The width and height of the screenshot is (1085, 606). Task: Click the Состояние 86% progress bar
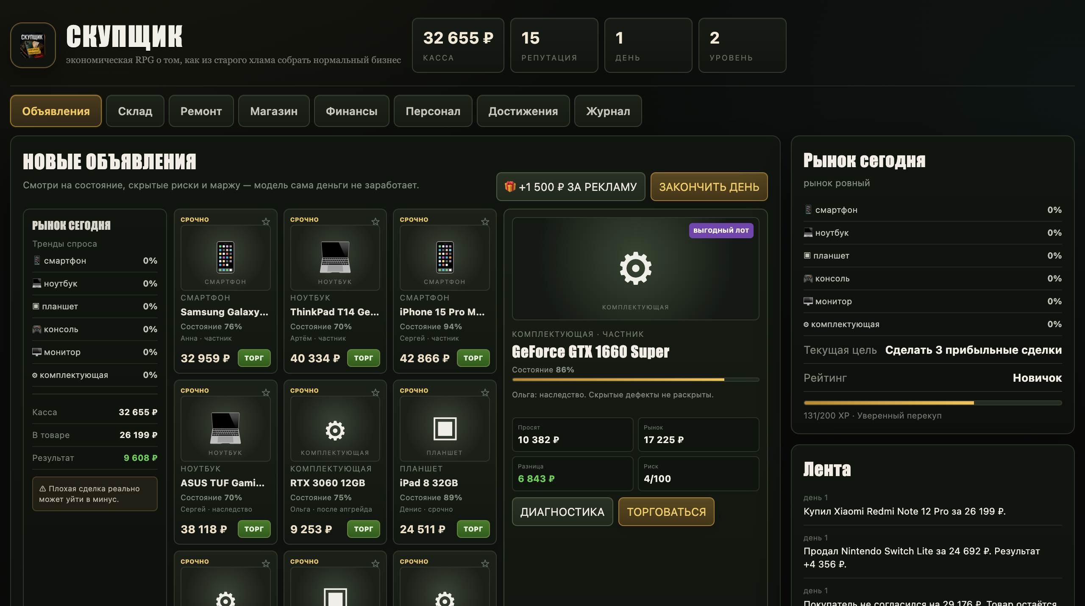point(635,380)
